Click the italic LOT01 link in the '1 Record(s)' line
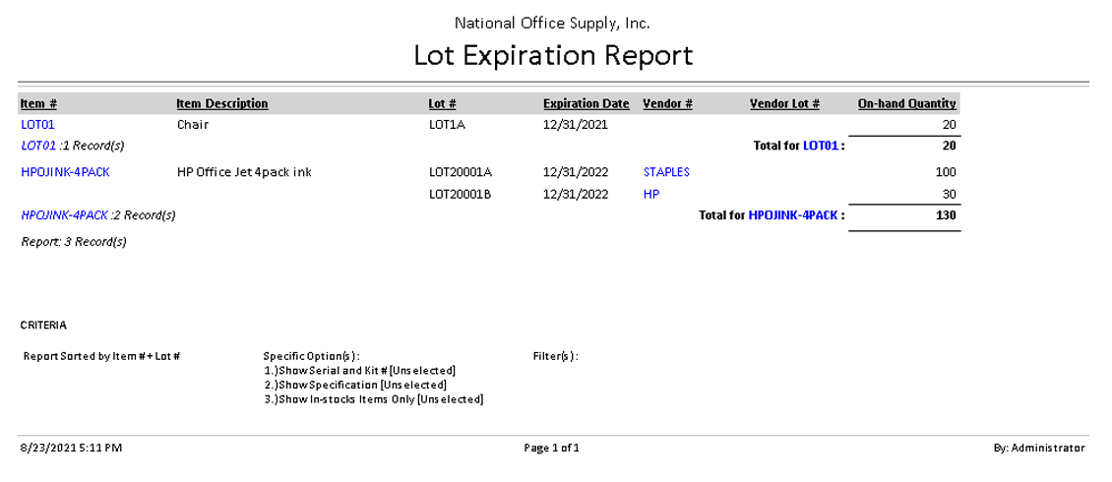 pyautogui.click(x=38, y=146)
